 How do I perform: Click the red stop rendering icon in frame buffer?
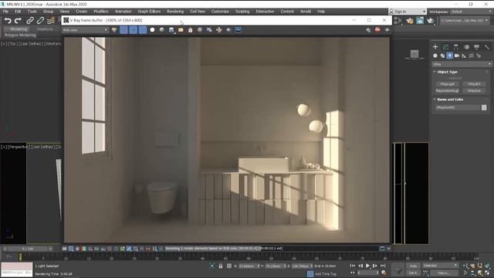pyautogui.click(x=377, y=29)
